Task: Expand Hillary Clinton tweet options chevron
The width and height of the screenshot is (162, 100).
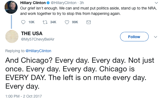Action: [x=156, y=3]
